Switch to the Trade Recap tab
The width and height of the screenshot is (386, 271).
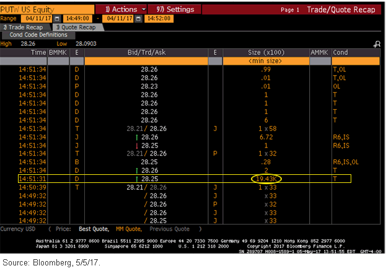pos(25,27)
